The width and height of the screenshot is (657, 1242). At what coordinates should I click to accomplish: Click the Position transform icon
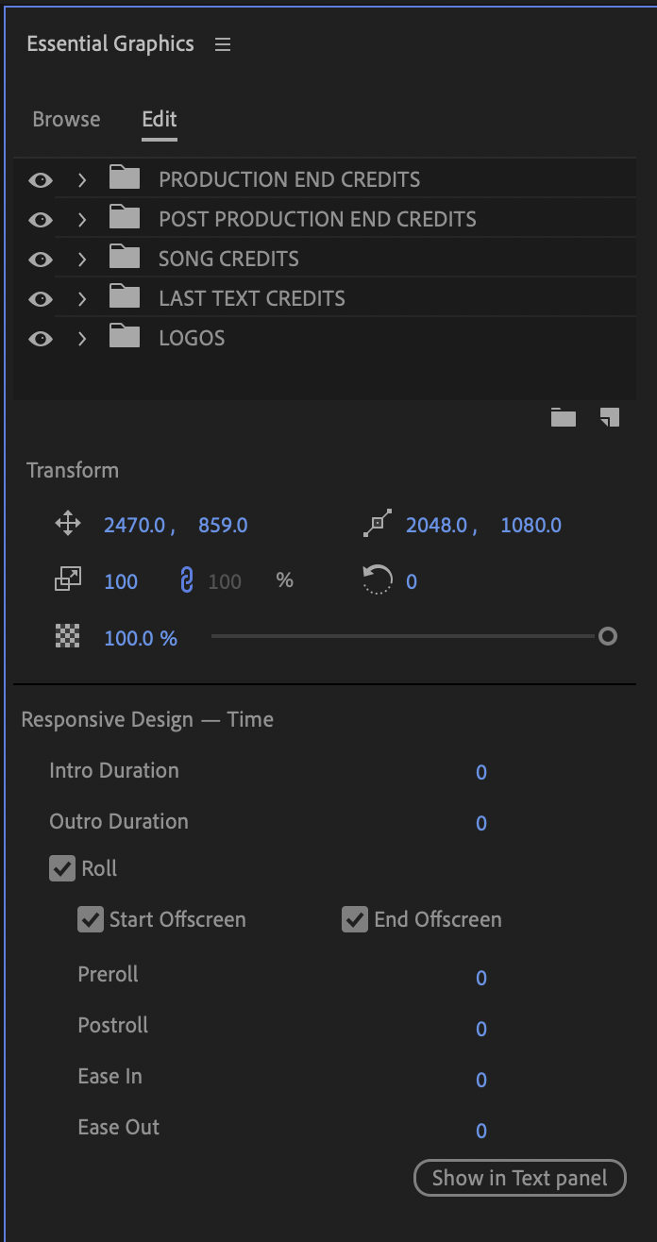click(67, 524)
